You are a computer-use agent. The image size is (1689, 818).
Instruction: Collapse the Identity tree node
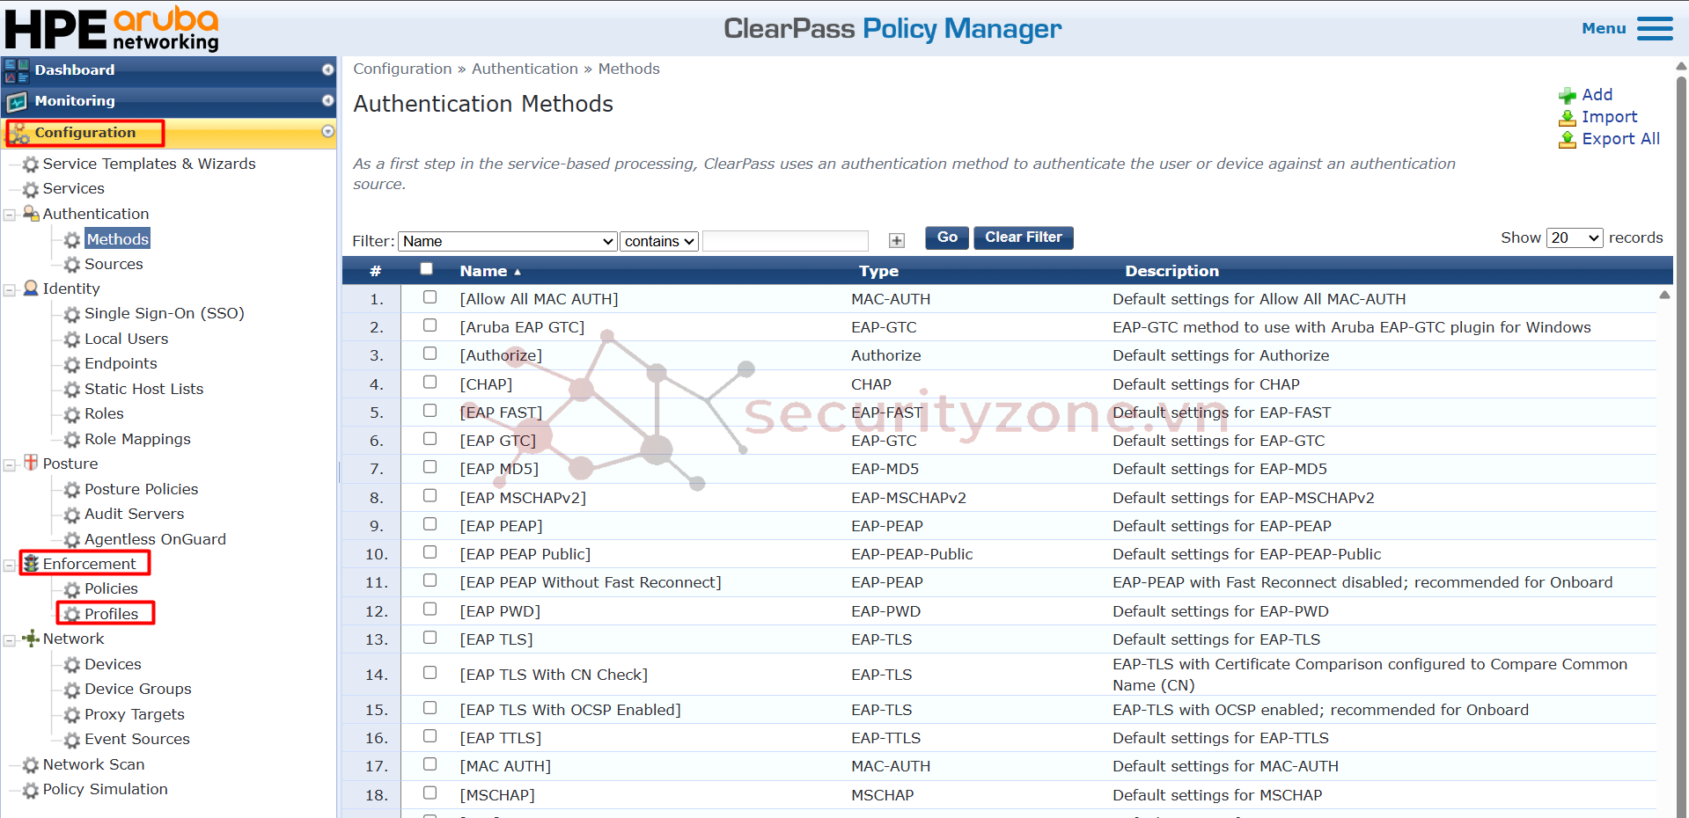(x=10, y=289)
